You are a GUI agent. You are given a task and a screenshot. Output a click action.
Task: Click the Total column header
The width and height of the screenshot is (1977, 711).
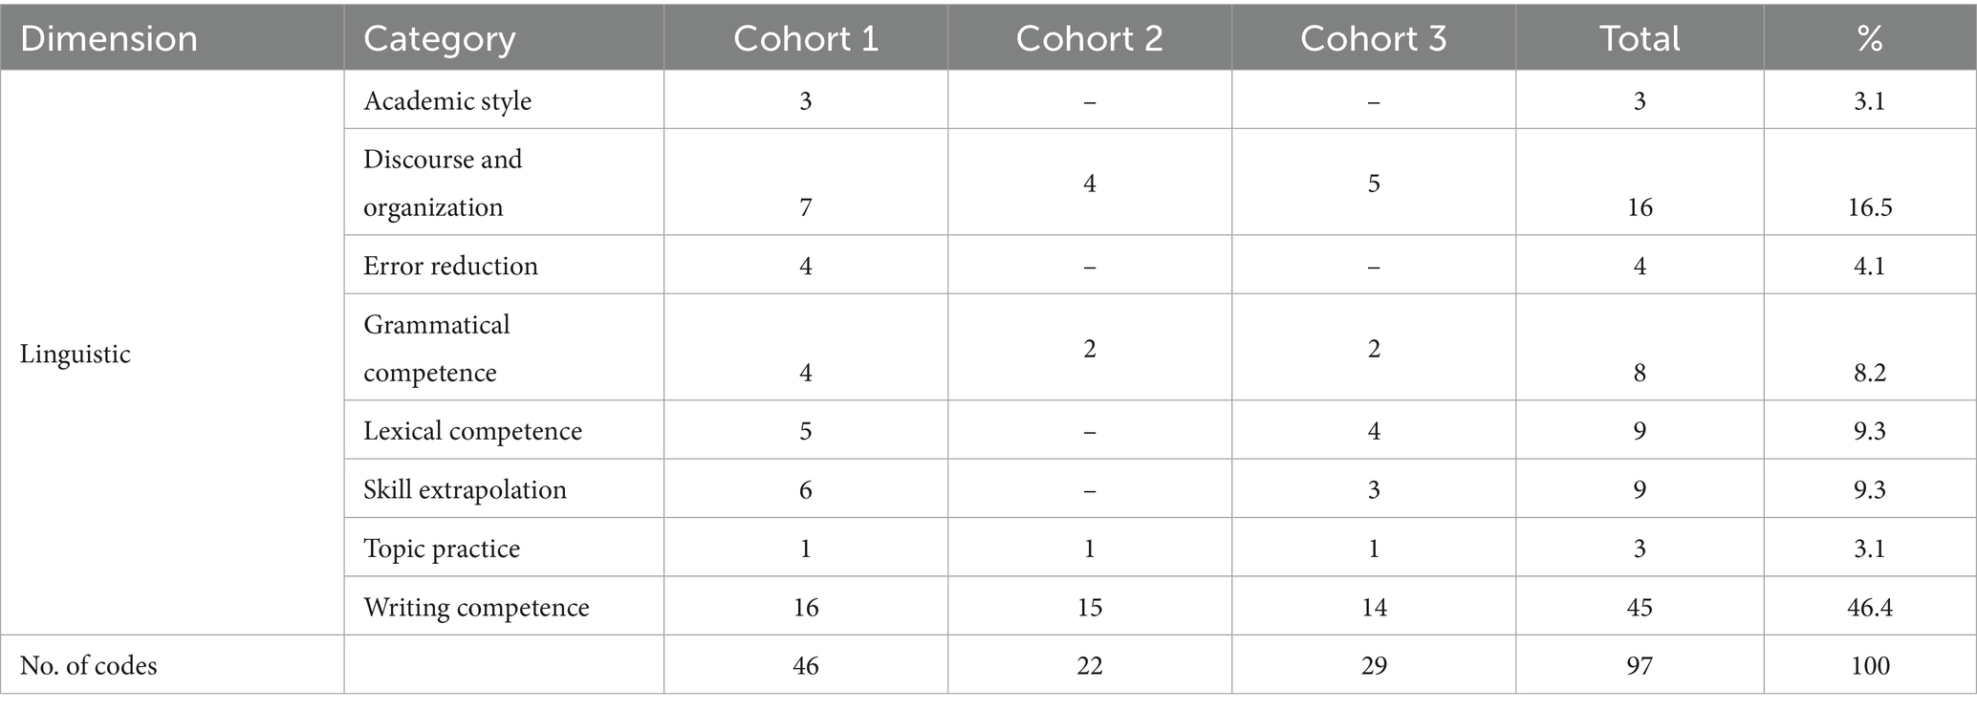(1640, 39)
